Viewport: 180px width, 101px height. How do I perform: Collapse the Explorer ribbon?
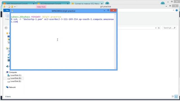click(174, 10)
